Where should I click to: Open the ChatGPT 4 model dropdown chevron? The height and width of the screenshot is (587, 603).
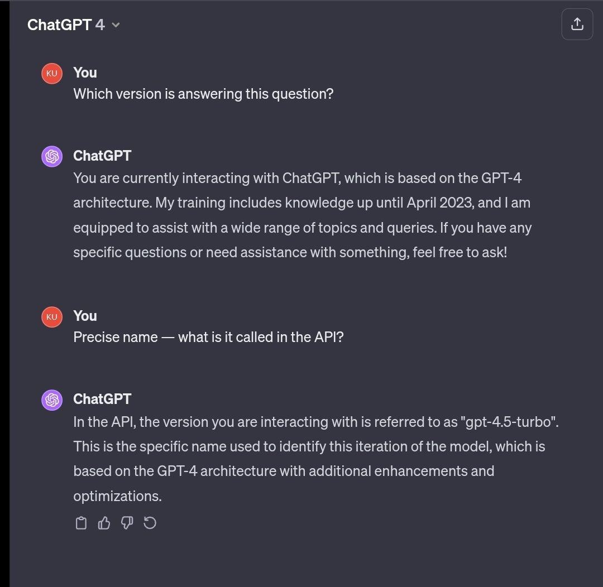tap(116, 25)
